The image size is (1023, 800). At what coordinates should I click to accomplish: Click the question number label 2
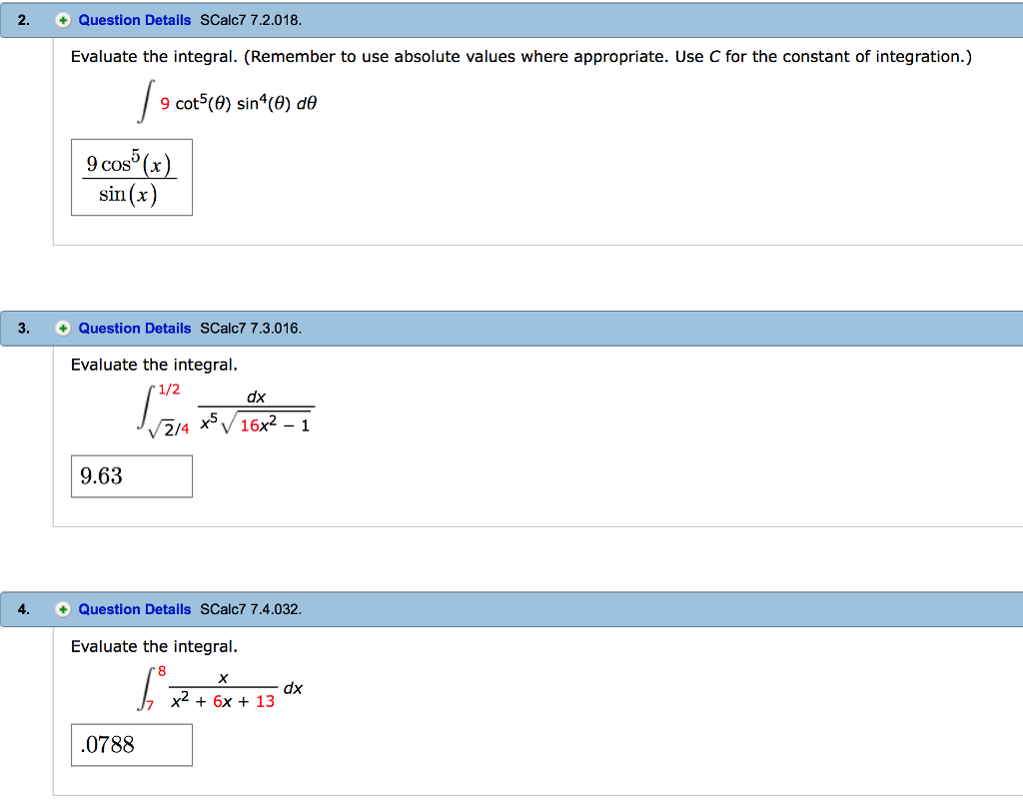(x=23, y=20)
